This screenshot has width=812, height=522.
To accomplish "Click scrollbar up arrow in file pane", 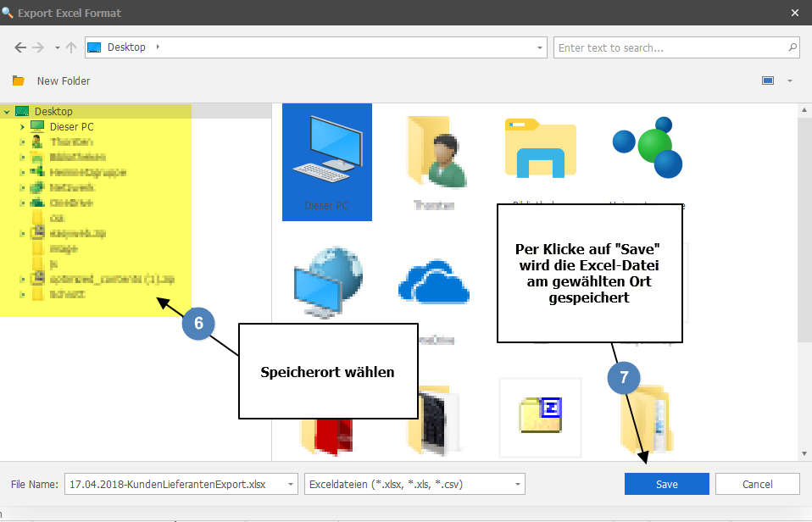I will (x=804, y=110).
